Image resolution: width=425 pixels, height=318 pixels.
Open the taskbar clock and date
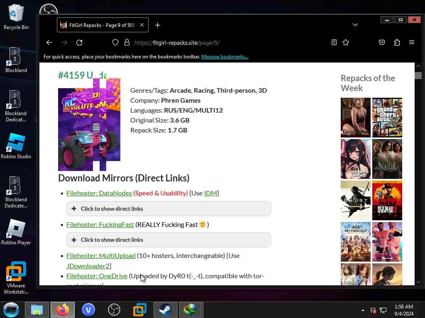tap(404, 310)
